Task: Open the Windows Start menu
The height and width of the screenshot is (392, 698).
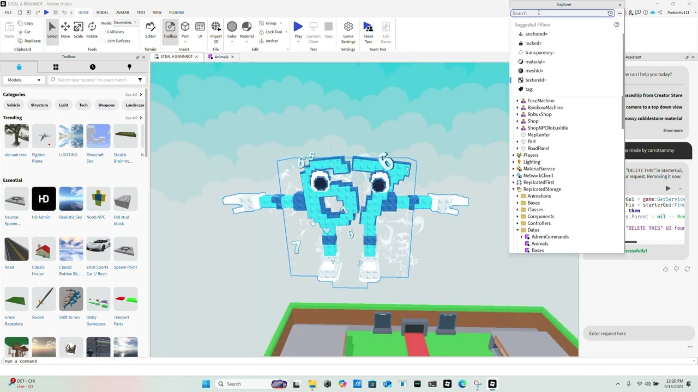Action: (206, 384)
